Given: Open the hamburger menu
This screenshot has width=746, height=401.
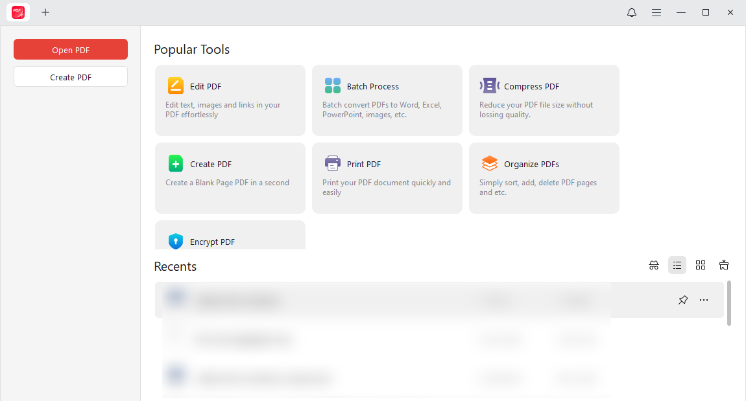Looking at the screenshot, I should (656, 12).
